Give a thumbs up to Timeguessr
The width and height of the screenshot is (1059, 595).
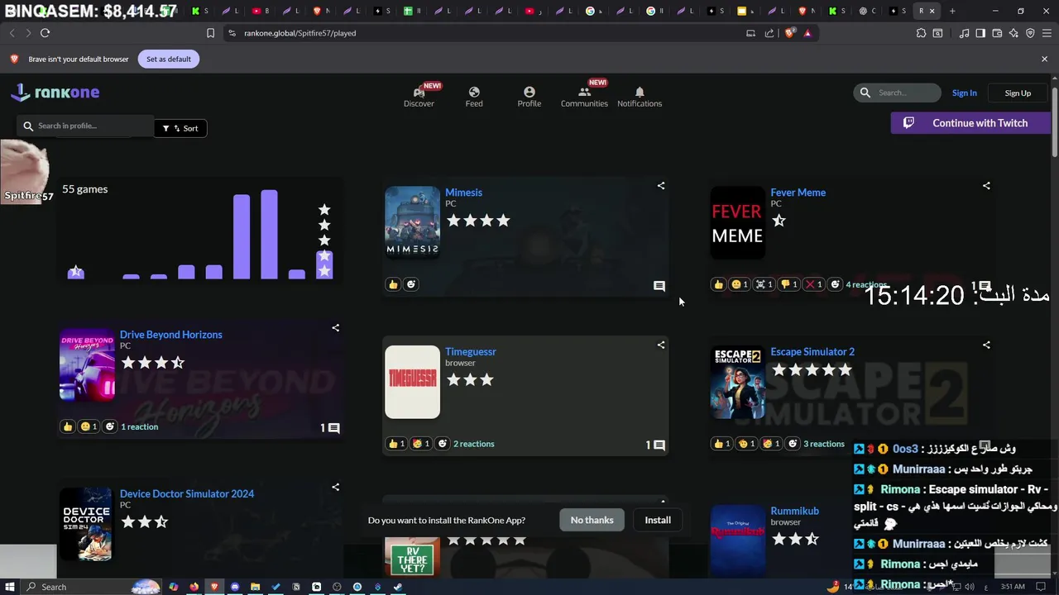[x=396, y=444]
